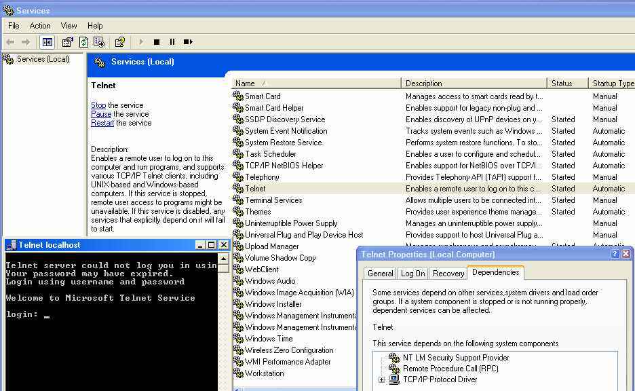Select the gear icon beside SSDP Discovery Service
Image resolution: width=635 pixels, height=391 pixels.
[238, 119]
